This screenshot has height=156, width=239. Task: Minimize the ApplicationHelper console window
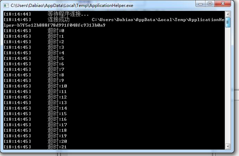(x=201, y=4)
